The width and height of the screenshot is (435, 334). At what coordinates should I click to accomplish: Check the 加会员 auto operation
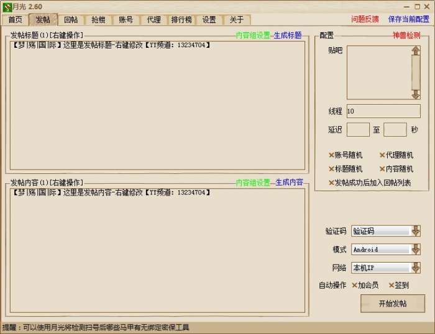pyautogui.click(x=365, y=285)
